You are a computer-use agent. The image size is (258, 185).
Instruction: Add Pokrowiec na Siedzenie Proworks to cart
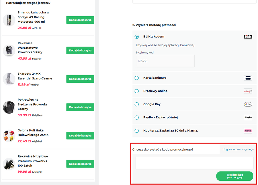click(80, 107)
